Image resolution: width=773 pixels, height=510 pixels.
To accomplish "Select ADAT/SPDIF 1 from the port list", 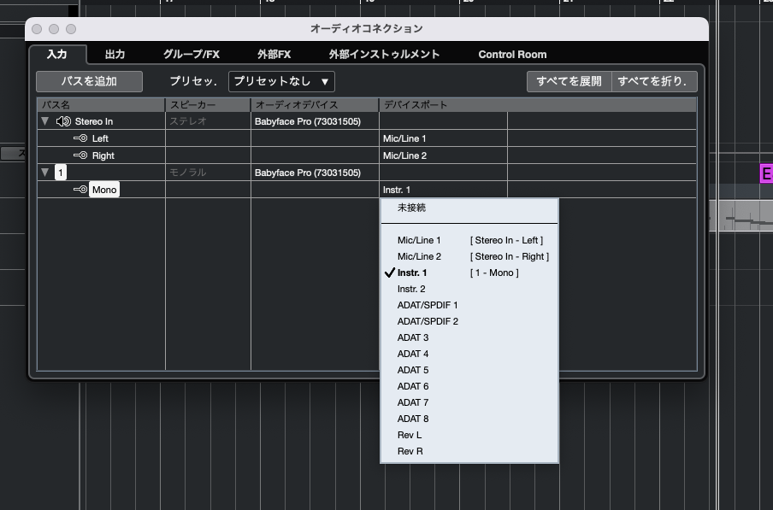I will (428, 305).
